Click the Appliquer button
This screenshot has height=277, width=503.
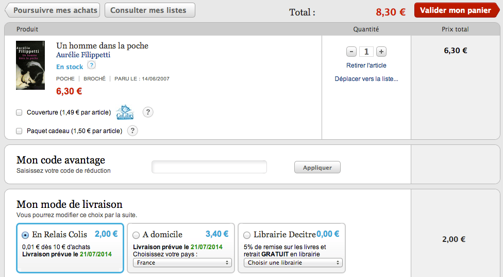tap(317, 167)
